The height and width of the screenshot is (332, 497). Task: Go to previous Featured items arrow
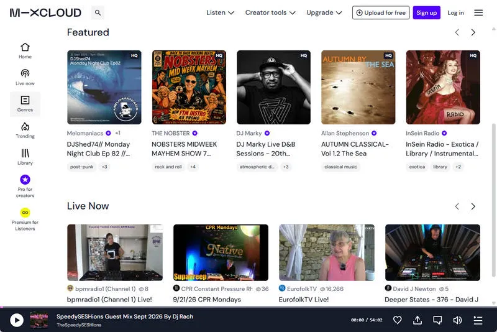point(457,32)
